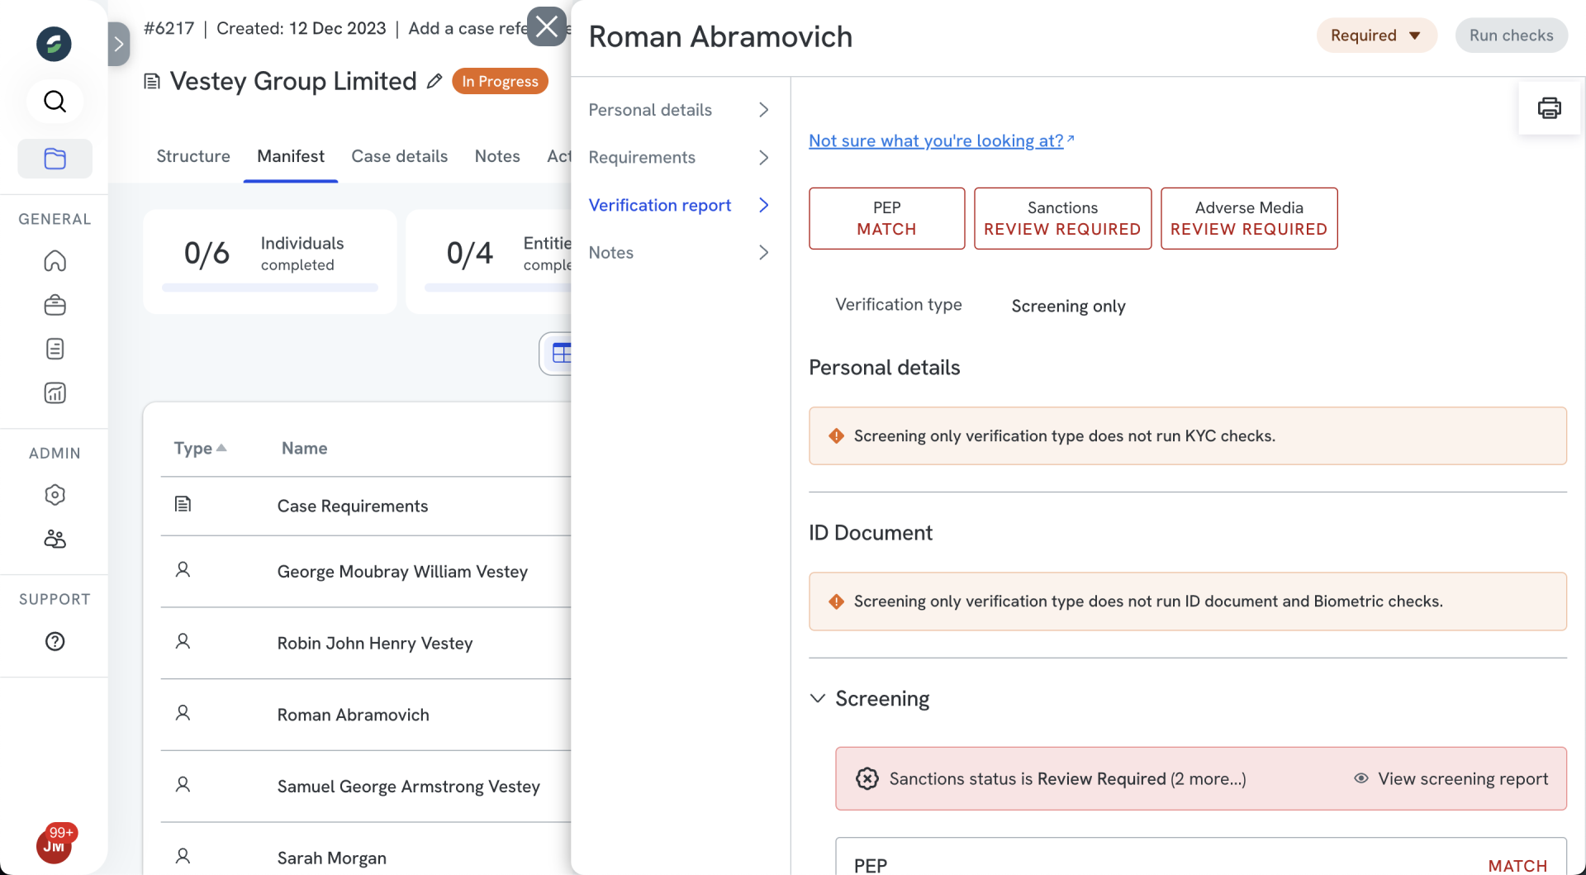1586x875 pixels.
Task: Click the document icon beside Vestey Group Limited
Action: pyautogui.click(x=152, y=81)
